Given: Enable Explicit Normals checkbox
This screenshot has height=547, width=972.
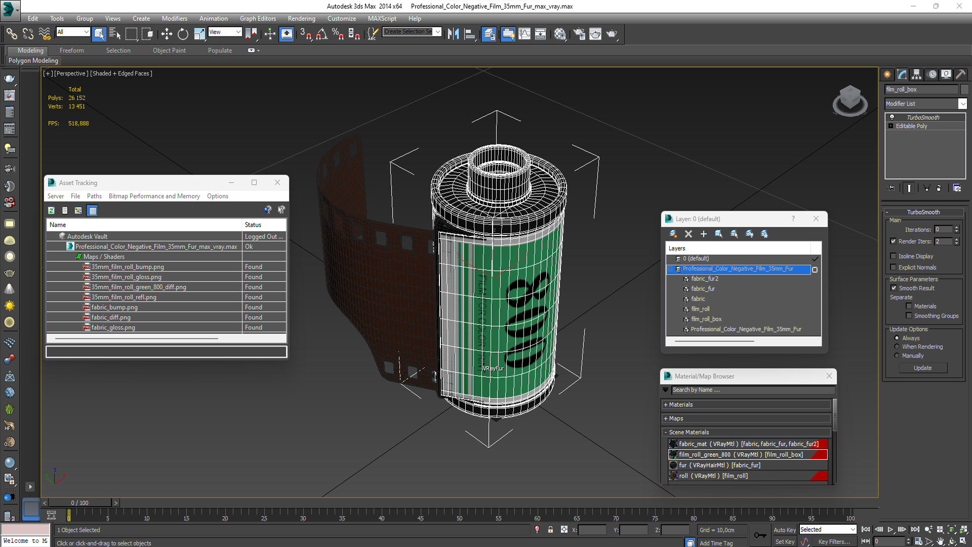Looking at the screenshot, I should [x=893, y=267].
